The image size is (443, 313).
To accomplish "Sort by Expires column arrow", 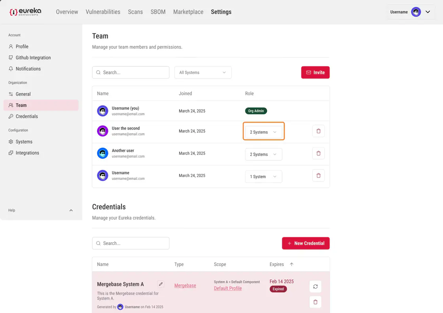I will (292, 264).
